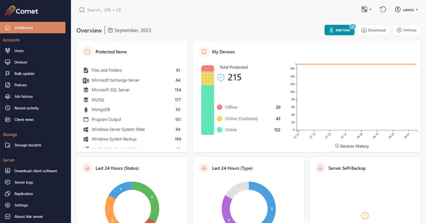Click the Add User button
This screenshot has height=223, width=426.
click(x=339, y=30)
